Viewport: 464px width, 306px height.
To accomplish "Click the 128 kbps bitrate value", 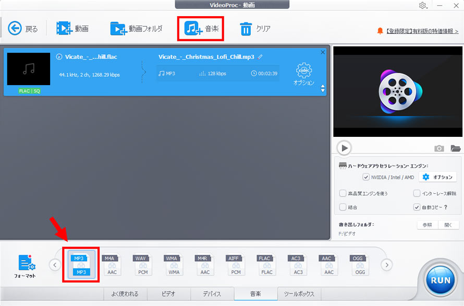I will point(217,74).
